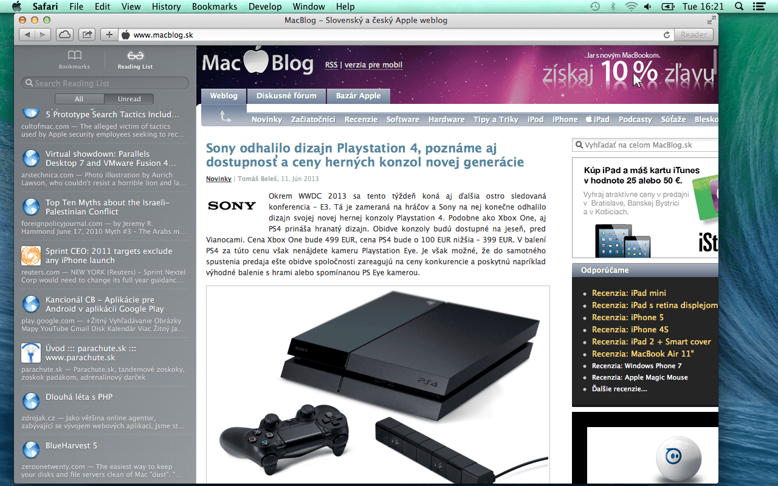The image size is (778, 486).
Task: Open Ďalšie recenzie link
Action: [619, 389]
